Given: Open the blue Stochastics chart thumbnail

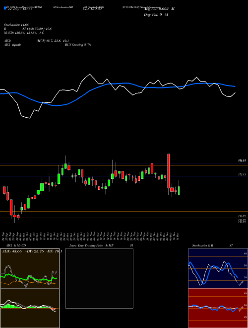Looking at the screenshot, I should [x=218, y=268].
